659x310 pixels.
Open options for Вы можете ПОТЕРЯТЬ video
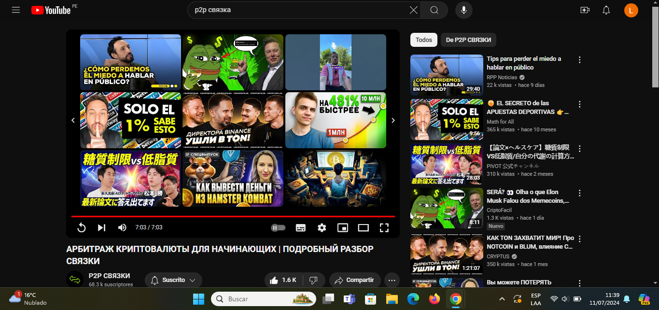tap(580, 283)
